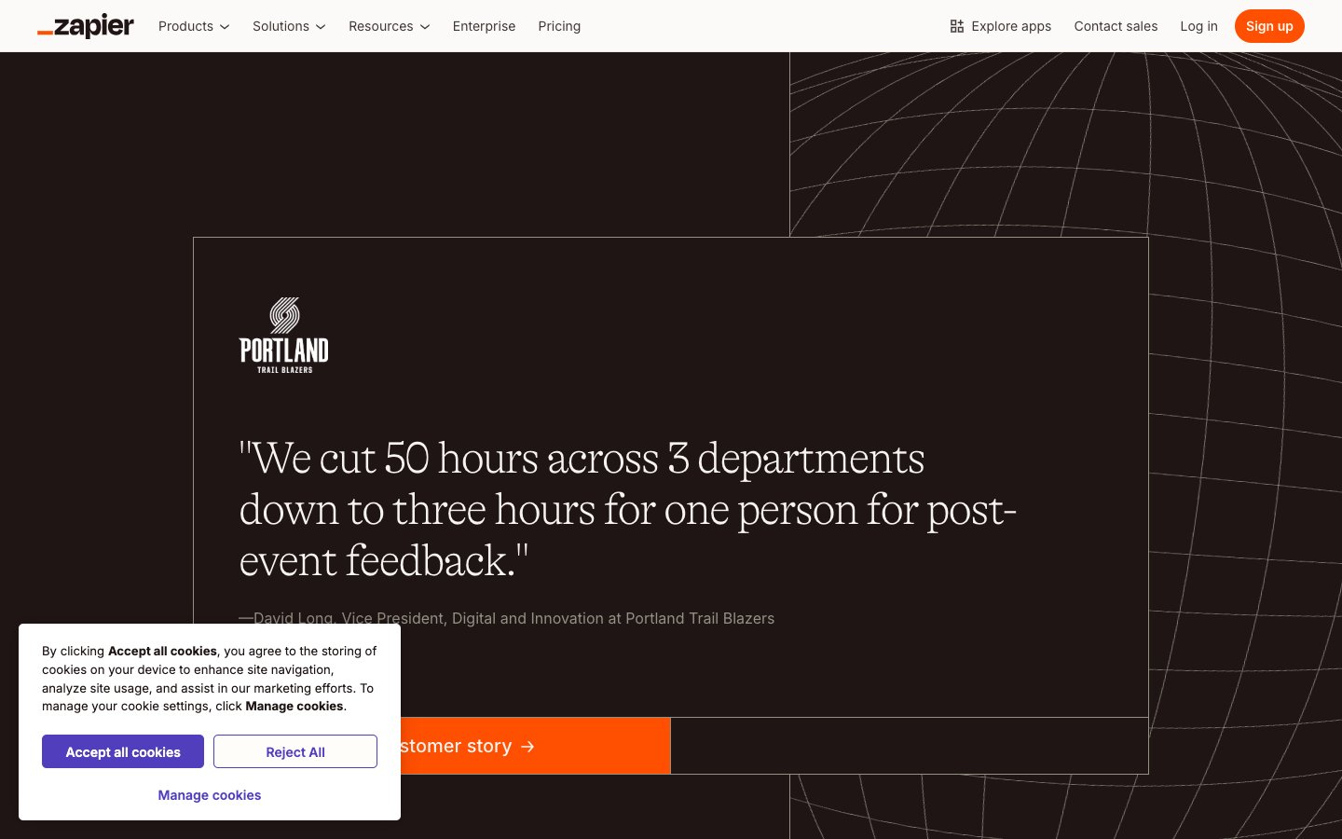Image resolution: width=1342 pixels, height=839 pixels.
Task: Expand the Resources chevron arrow
Action: 425,27
